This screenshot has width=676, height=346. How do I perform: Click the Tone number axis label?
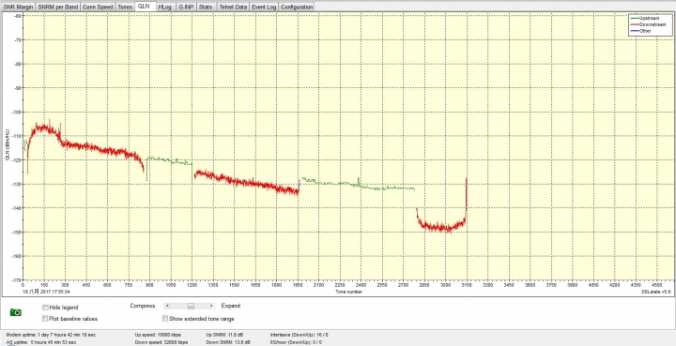(349, 292)
